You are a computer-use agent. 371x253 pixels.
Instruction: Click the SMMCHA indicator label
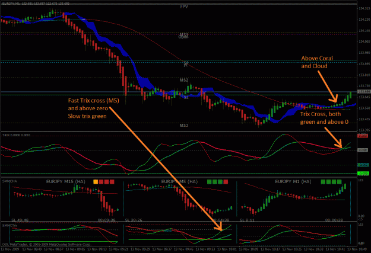tap(9, 181)
